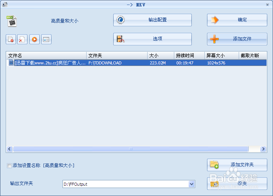Click the app icon in title bar
Screen dimensions: 273x196
coord(5,5)
